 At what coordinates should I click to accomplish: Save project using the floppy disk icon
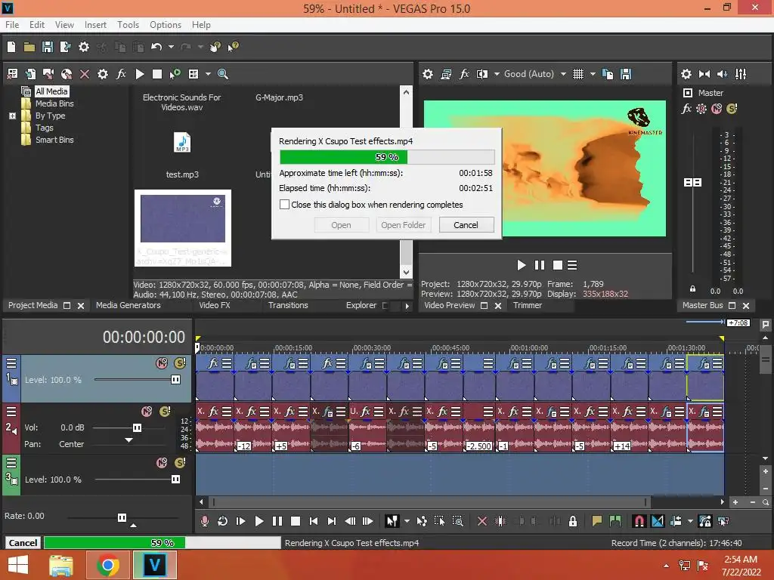tap(48, 47)
